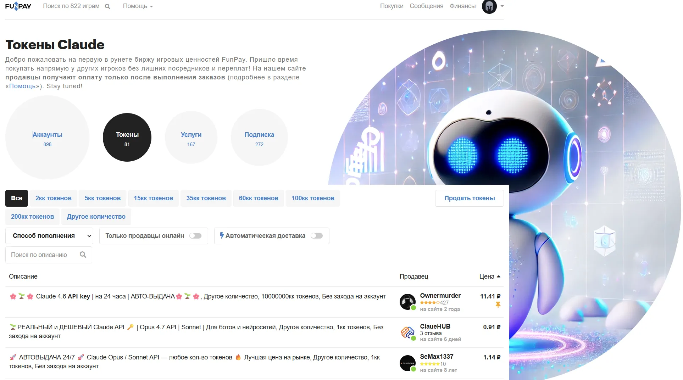Open the account dropdown caret

pos(502,6)
